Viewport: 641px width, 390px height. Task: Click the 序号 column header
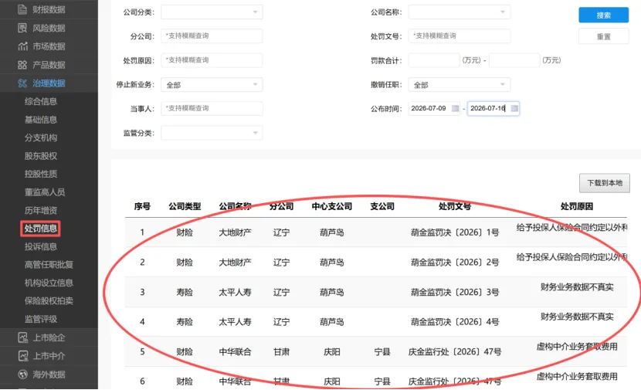click(142, 206)
